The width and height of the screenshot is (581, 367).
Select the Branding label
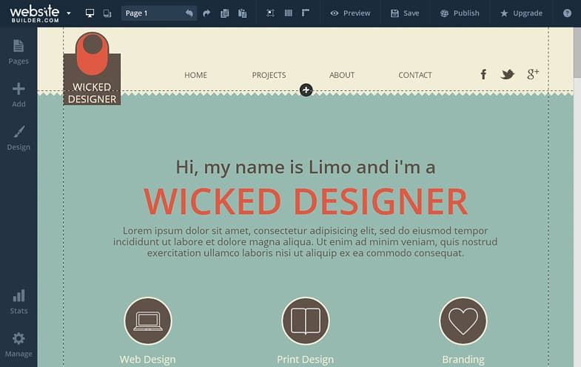tap(463, 360)
